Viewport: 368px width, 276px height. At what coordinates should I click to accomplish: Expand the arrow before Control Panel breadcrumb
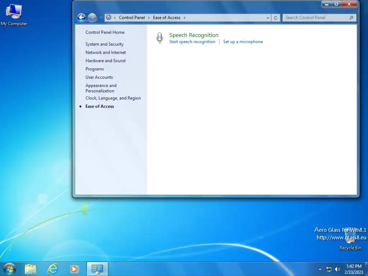(x=115, y=18)
